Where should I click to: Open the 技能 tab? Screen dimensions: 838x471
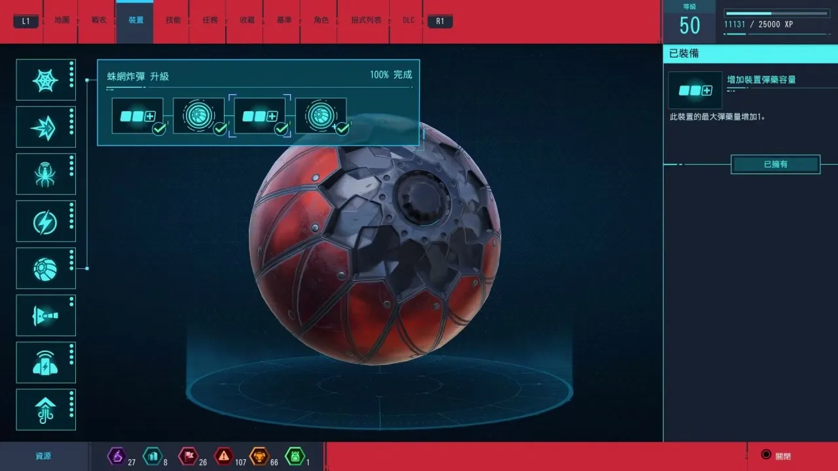173,21
